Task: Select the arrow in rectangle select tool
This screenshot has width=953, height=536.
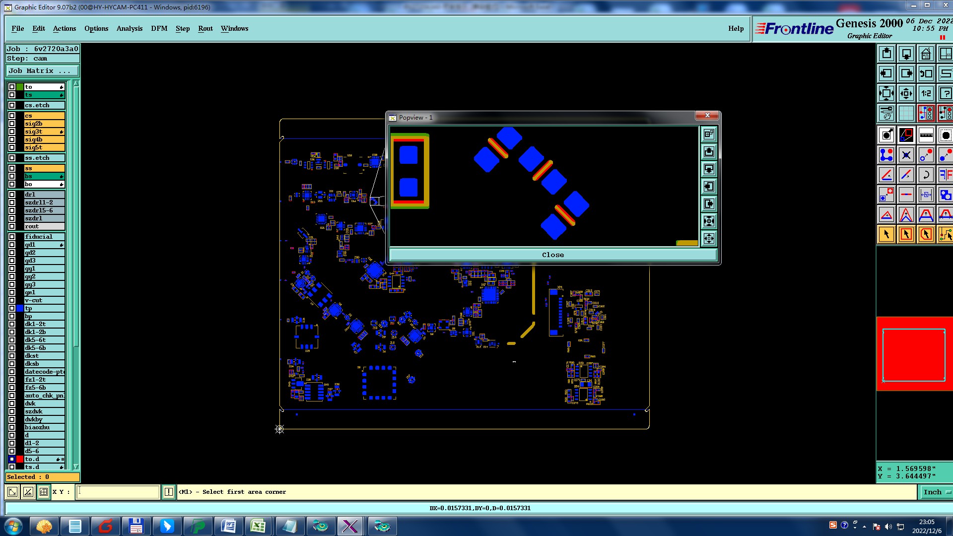Action: click(x=906, y=234)
